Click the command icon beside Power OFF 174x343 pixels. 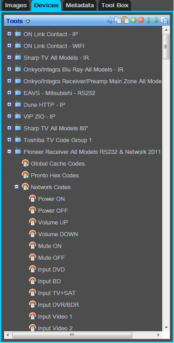pyautogui.click(x=33, y=210)
